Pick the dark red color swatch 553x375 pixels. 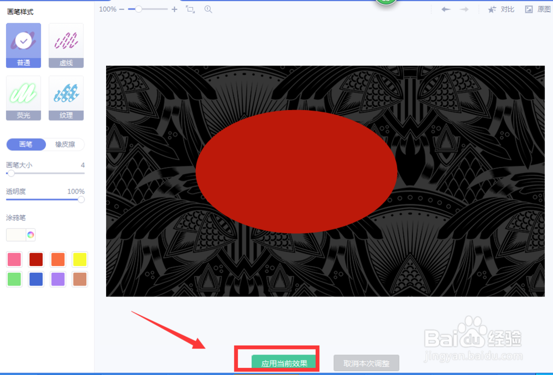(36, 259)
